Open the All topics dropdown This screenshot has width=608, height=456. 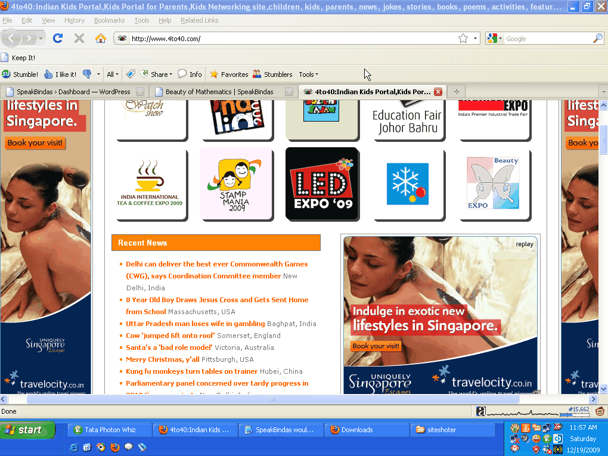[x=113, y=74]
